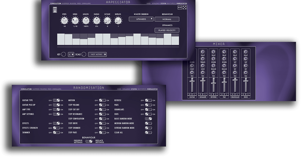Viewport: 307px width, 166px height.
Task: Toggle the arpeggiator power switch icon
Action: [x=55, y=10]
